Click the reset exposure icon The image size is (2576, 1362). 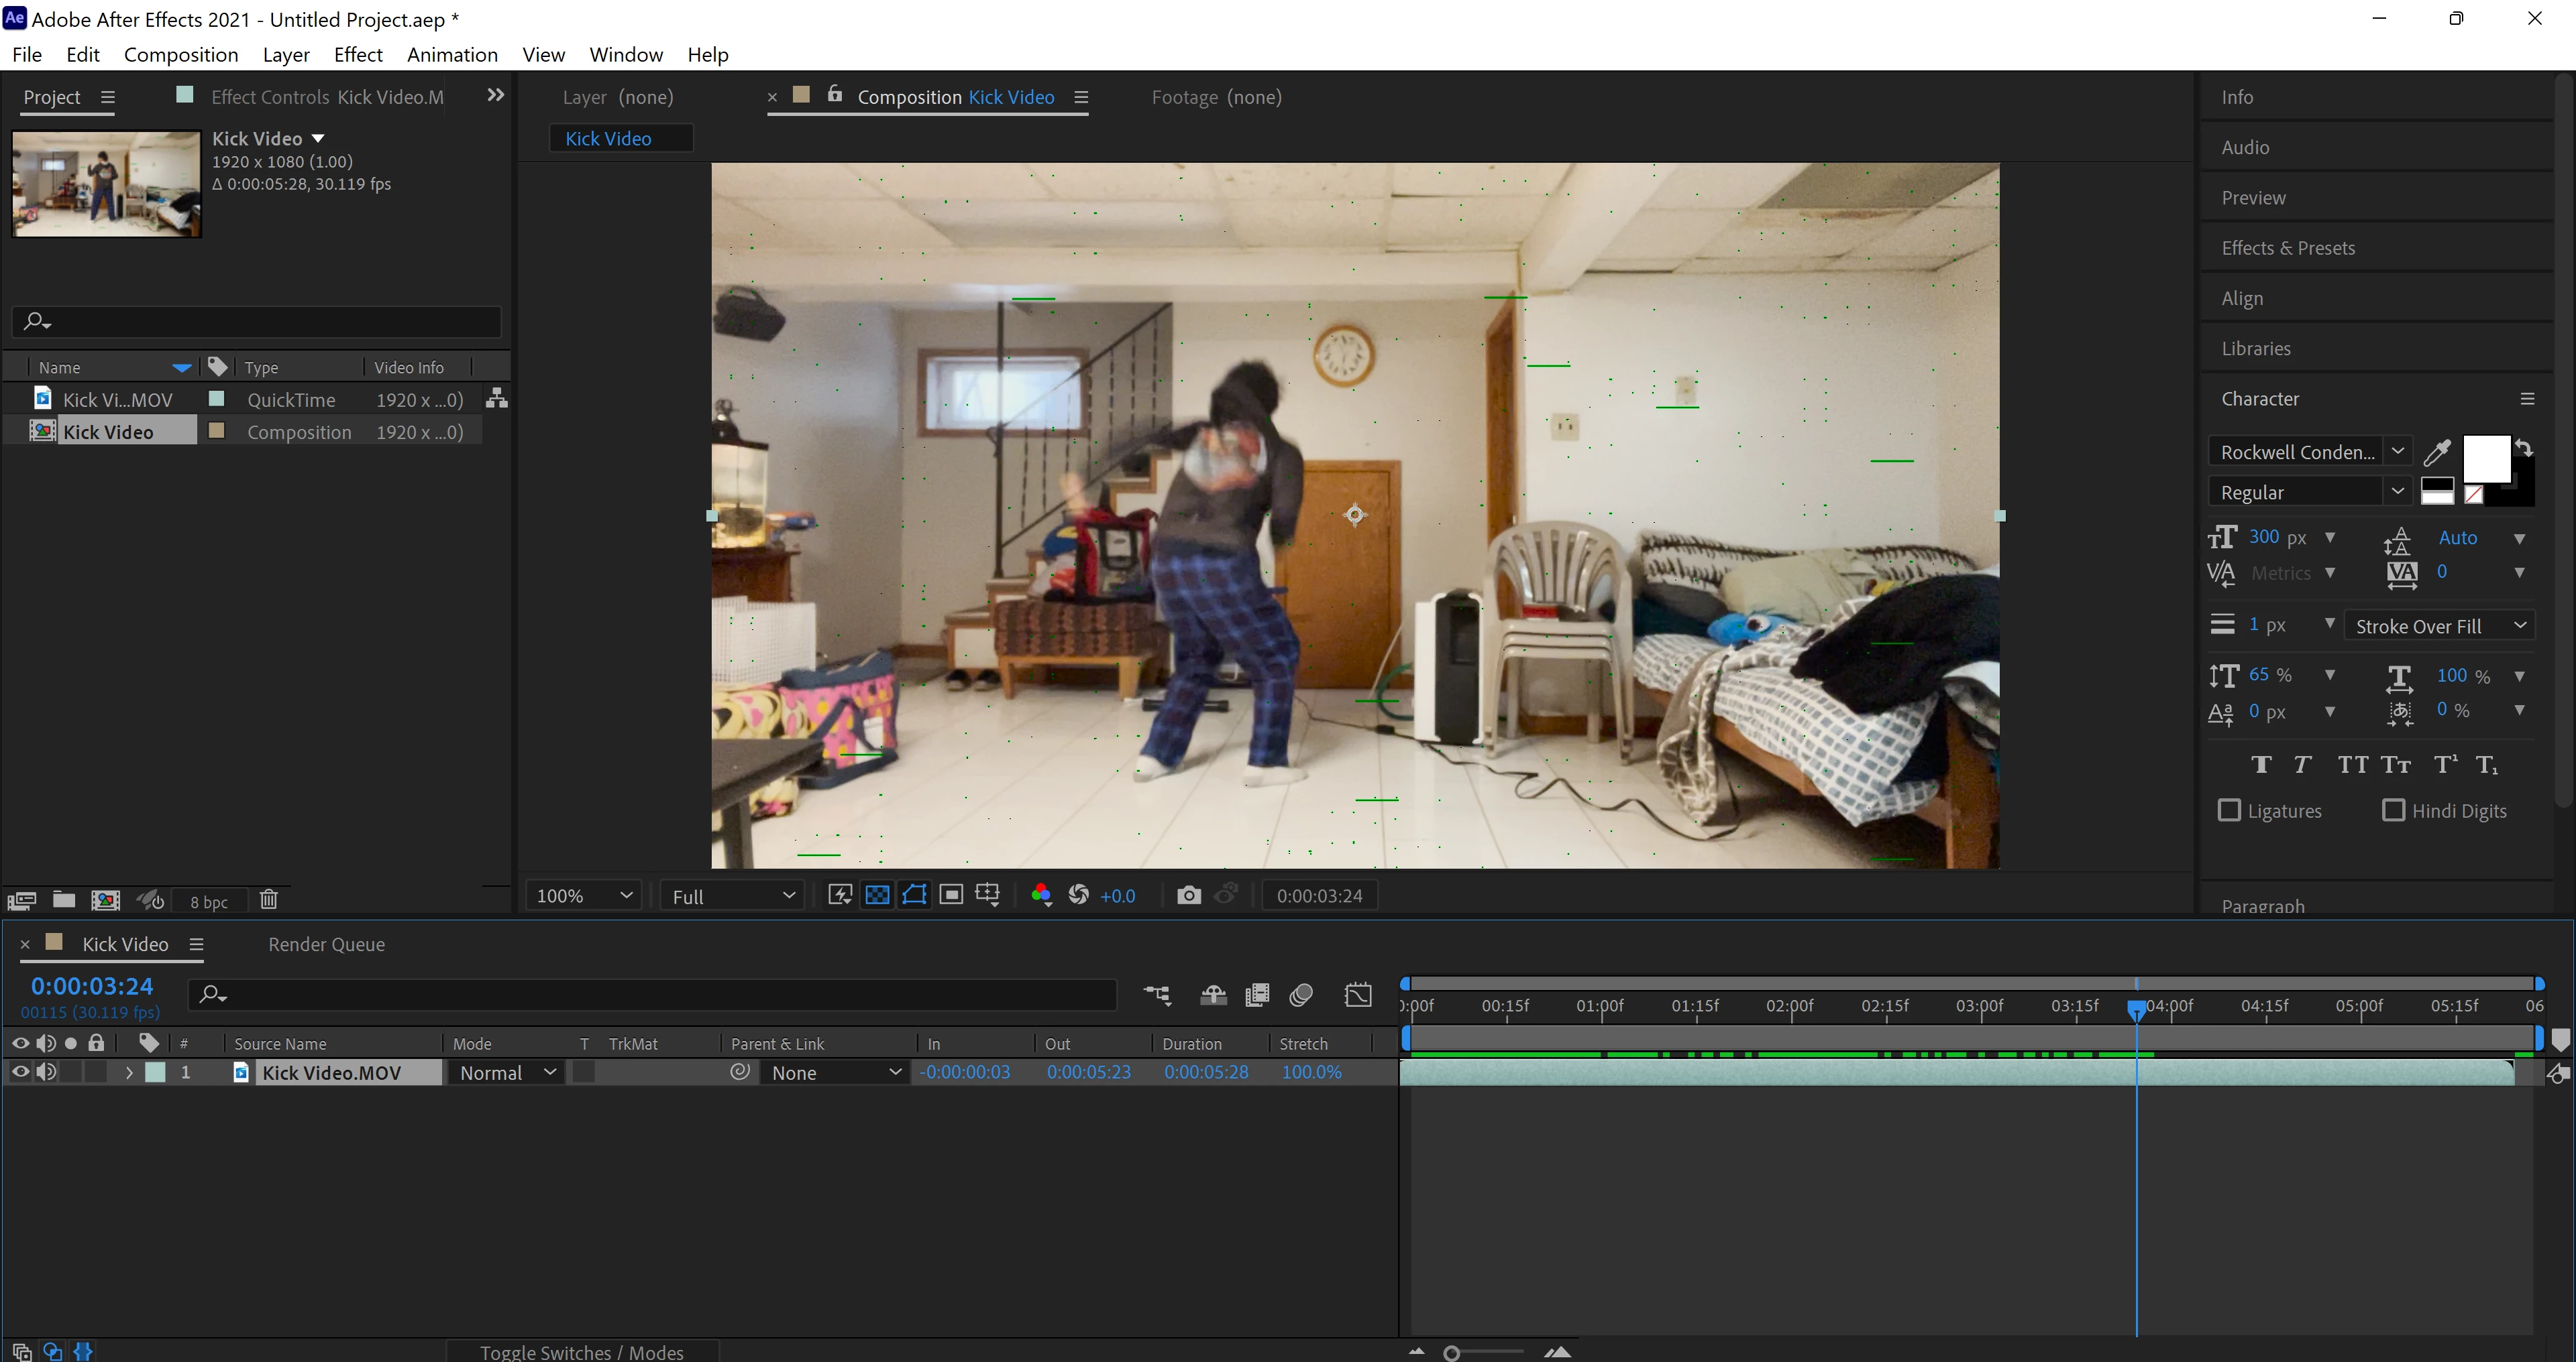coord(1078,895)
